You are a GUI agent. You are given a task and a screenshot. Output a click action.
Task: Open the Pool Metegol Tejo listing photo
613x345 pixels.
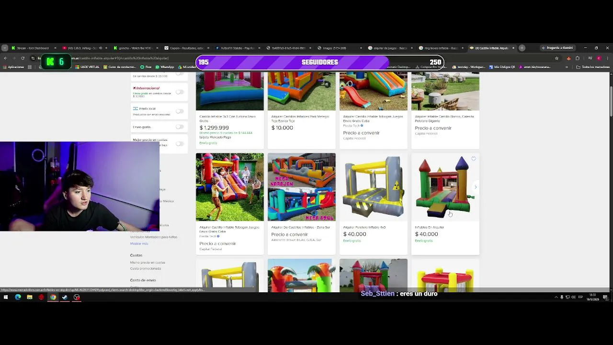(x=302, y=91)
